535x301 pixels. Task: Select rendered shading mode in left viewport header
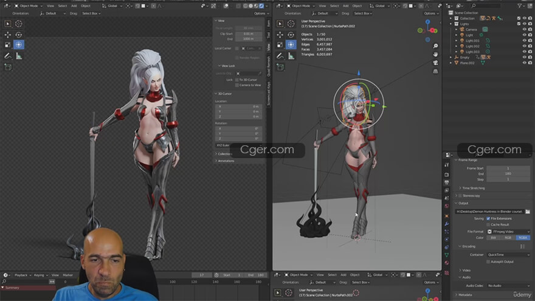pos(261,6)
